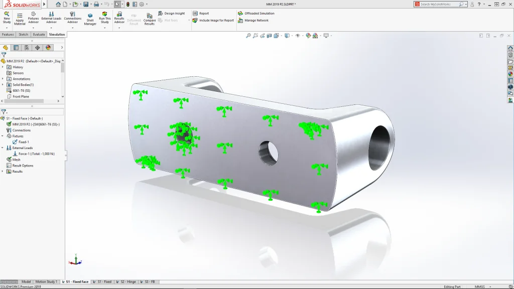Collapse the External Loads folder
This screenshot has width=514, height=289.
3,148
